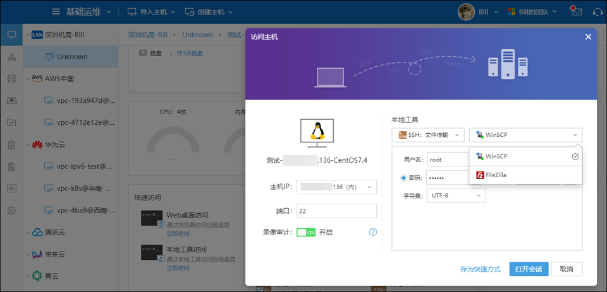This screenshot has height=292, width=607.
Task: Click the hamburger menu icon
Action: click(x=56, y=12)
